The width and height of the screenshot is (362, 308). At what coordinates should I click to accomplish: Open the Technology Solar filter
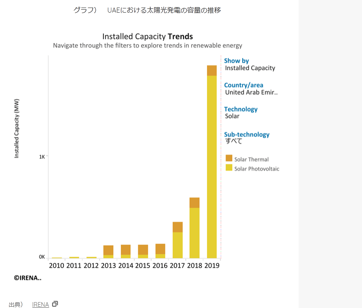(232, 116)
